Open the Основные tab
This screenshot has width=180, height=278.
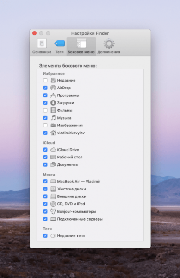[42, 46]
